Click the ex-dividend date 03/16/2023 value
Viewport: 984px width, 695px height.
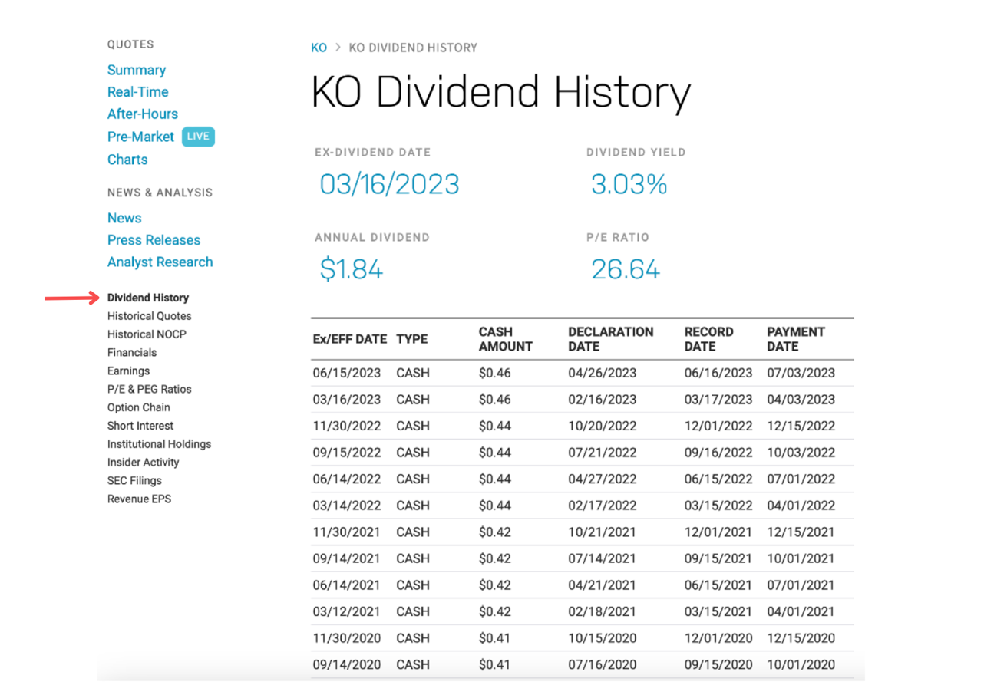point(390,184)
